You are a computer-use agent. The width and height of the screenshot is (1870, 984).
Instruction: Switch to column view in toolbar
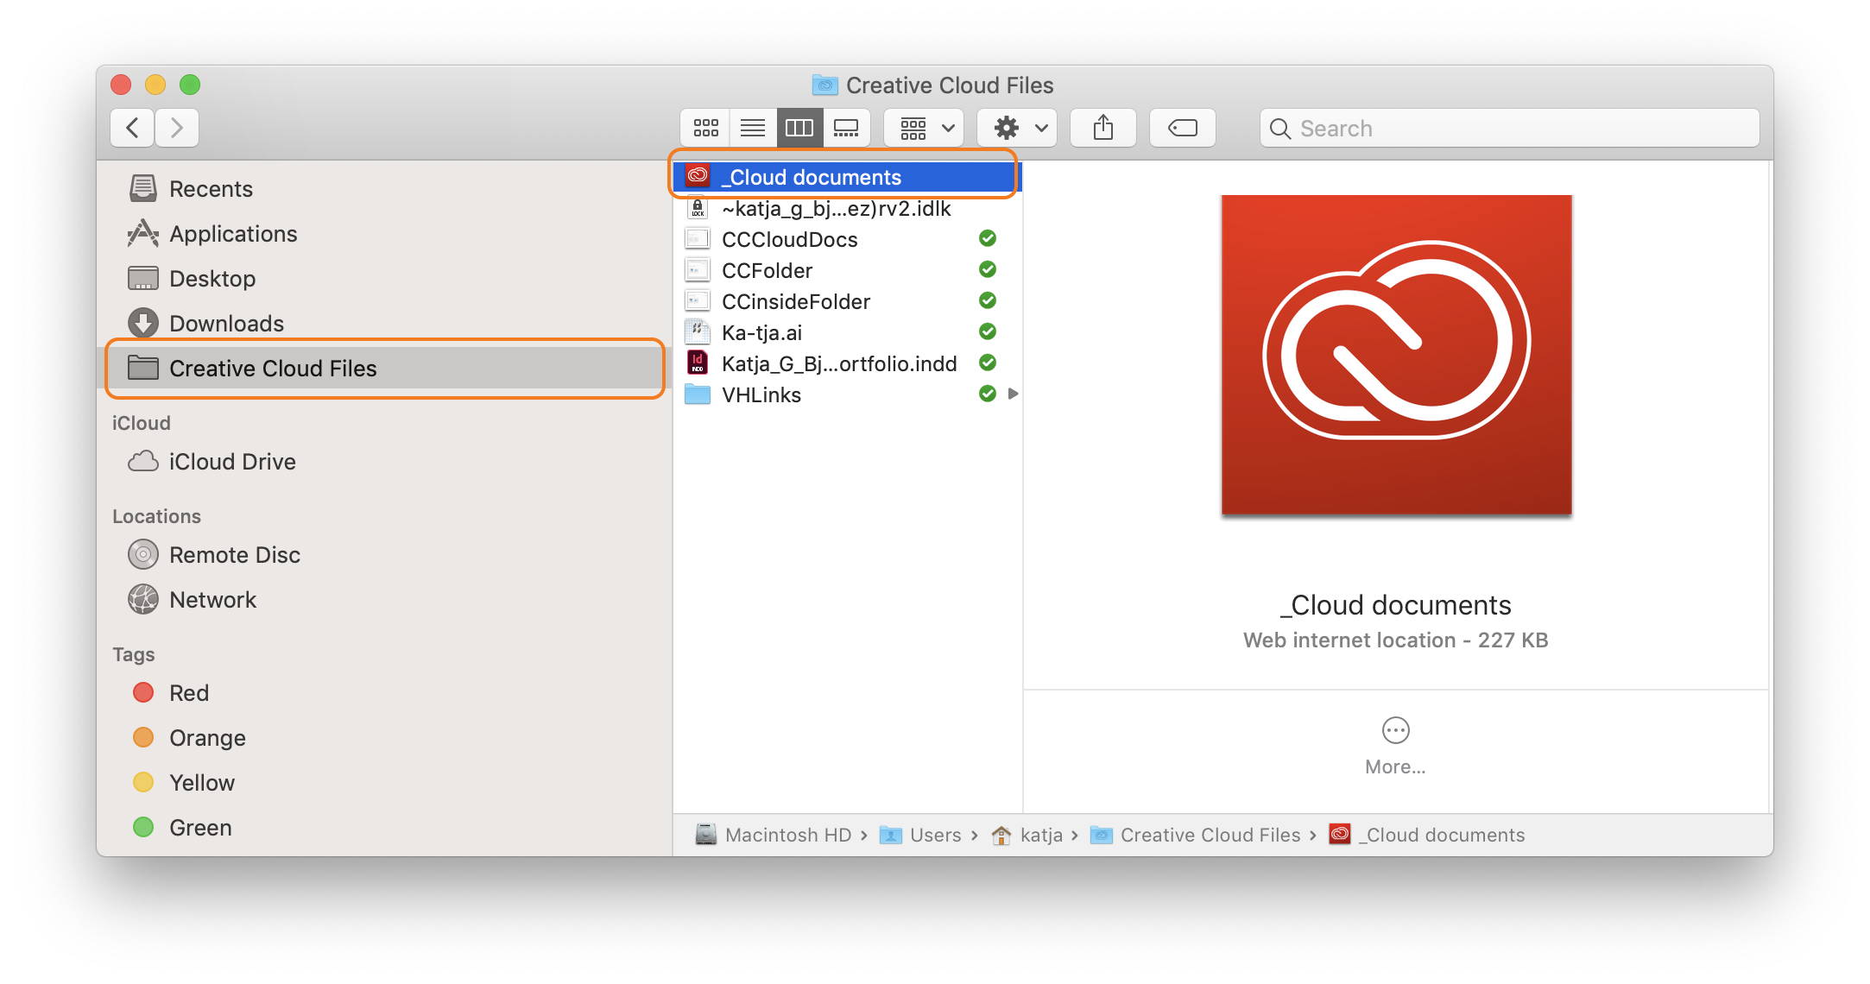click(799, 128)
